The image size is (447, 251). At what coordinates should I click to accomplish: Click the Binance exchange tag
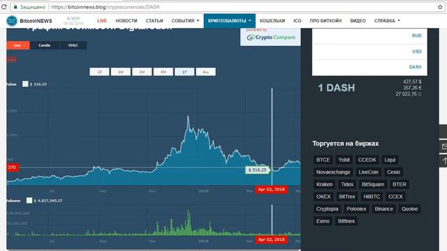pyautogui.click(x=383, y=208)
